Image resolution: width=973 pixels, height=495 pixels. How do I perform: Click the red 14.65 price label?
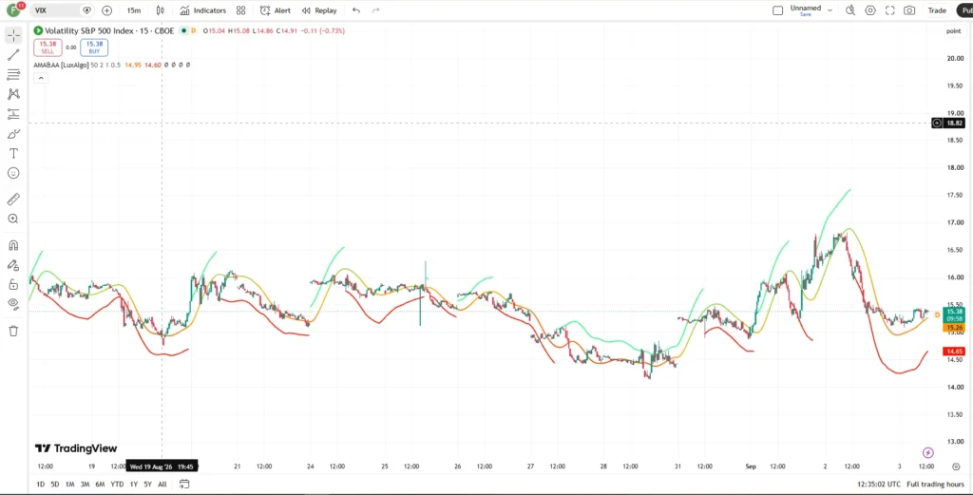pyautogui.click(x=954, y=352)
